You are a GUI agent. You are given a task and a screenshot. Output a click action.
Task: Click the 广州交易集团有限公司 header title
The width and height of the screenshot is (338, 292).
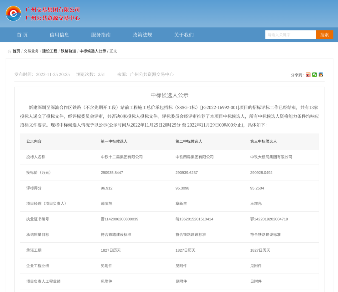coord(53,10)
